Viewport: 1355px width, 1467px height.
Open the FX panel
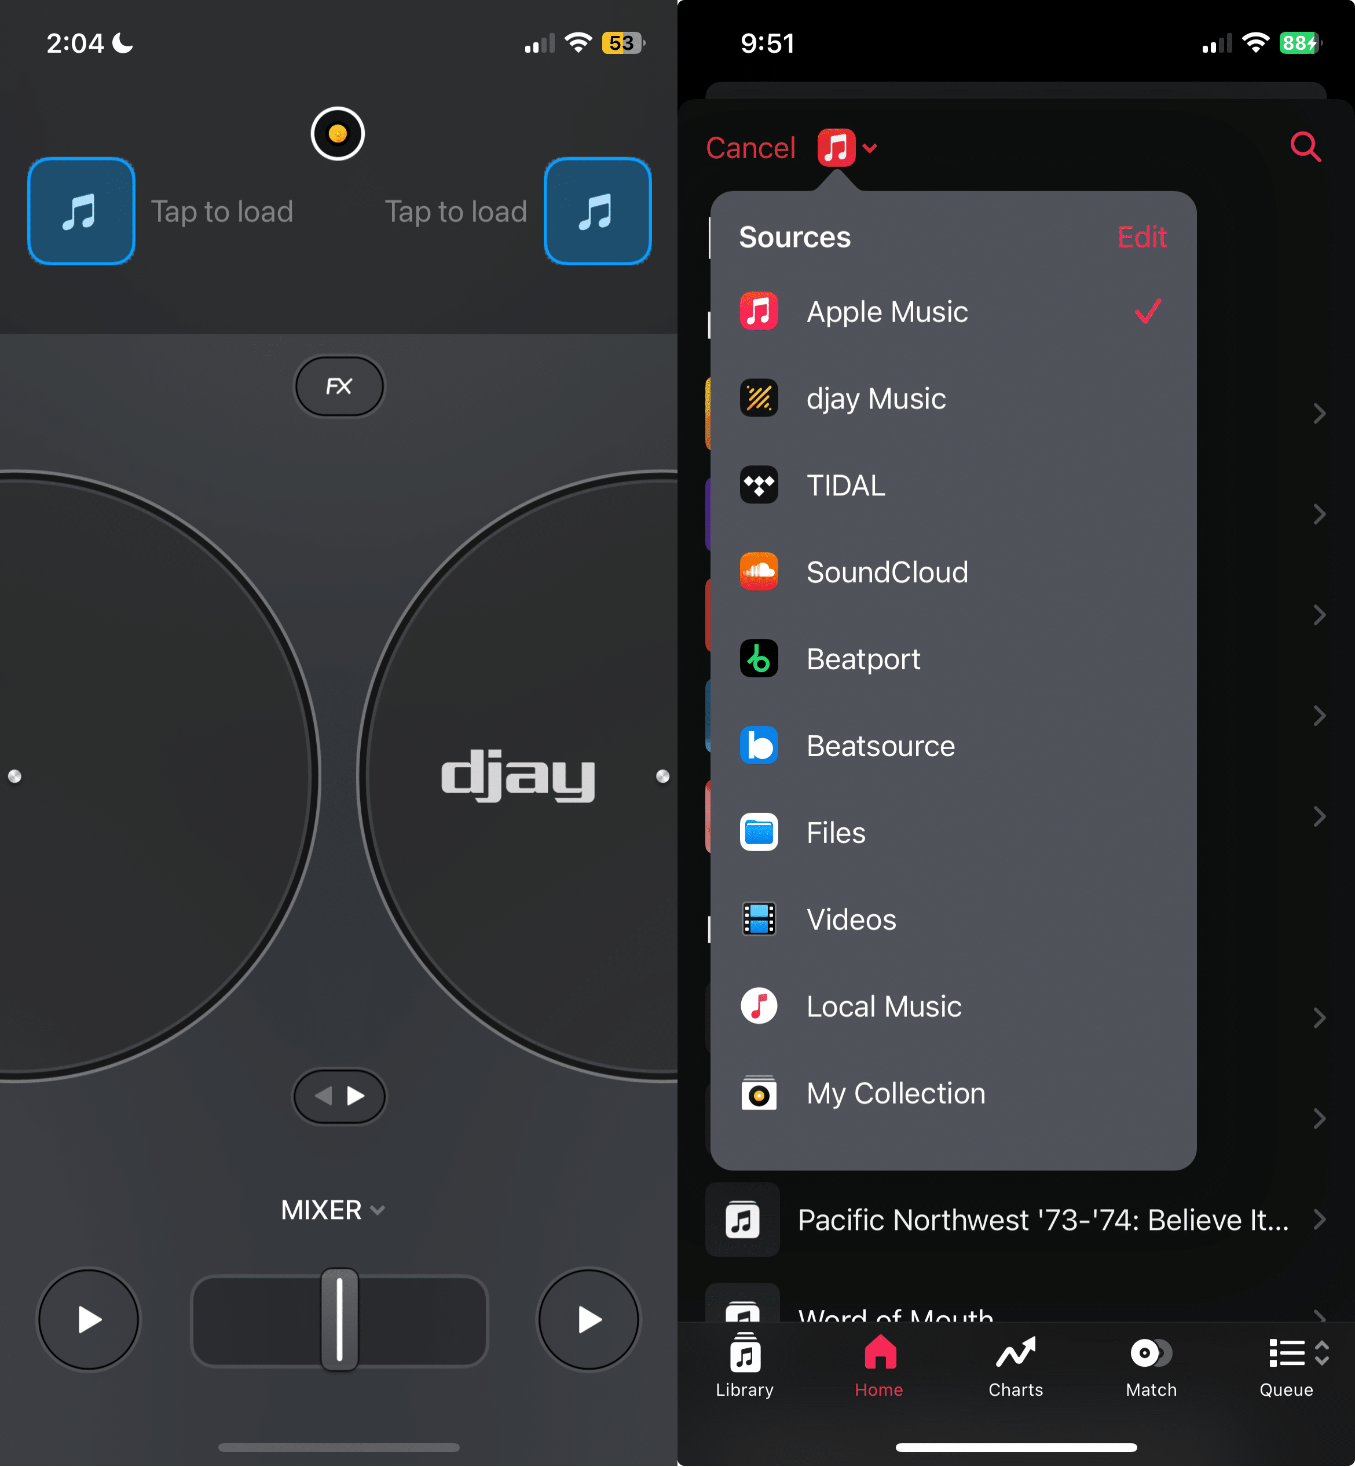click(338, 386)
